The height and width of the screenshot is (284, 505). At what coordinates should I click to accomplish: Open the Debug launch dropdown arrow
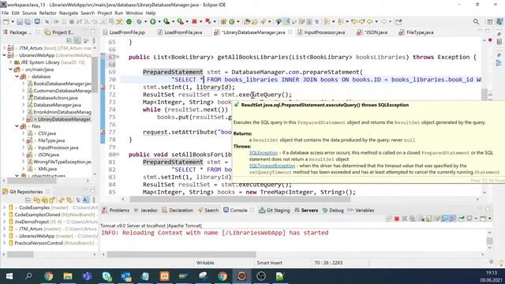click(x=145, y=21)
